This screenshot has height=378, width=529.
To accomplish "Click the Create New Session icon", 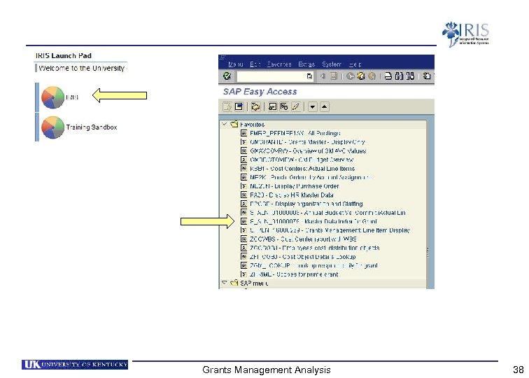I will click(427, 76).
